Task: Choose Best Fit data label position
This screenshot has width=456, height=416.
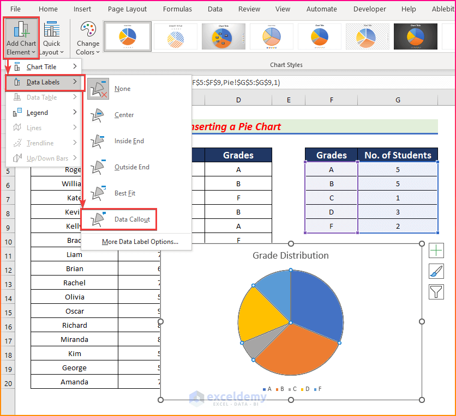Action: tap(136, 193)
